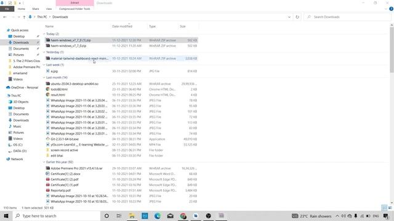Go up one folder level arrow
Screen dimensions: 394x221
click(24, 17)
